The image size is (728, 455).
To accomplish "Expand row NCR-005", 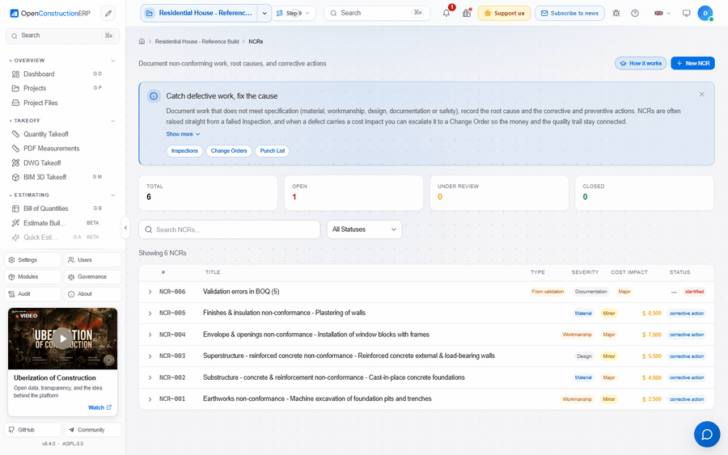I will pos(150,314).
